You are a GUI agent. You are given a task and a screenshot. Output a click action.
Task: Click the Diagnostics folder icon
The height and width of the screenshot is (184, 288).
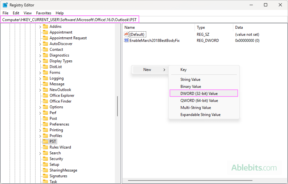[x=45, y=55]
